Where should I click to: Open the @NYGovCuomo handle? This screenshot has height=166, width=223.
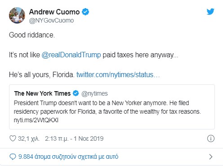click(51, 21)
